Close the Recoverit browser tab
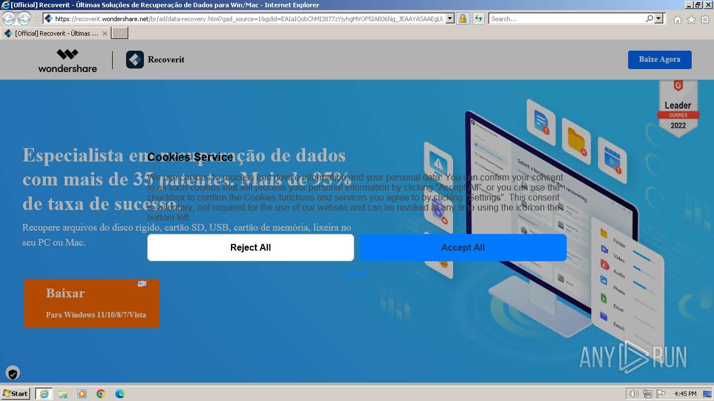The height and width of the screenshot is (401, 714). tap(104, 33)
